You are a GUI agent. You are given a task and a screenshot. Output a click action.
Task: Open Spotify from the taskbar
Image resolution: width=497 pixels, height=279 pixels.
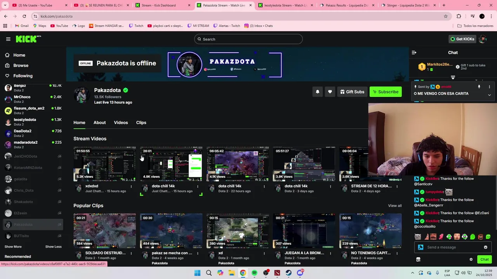tap(254, 273)
